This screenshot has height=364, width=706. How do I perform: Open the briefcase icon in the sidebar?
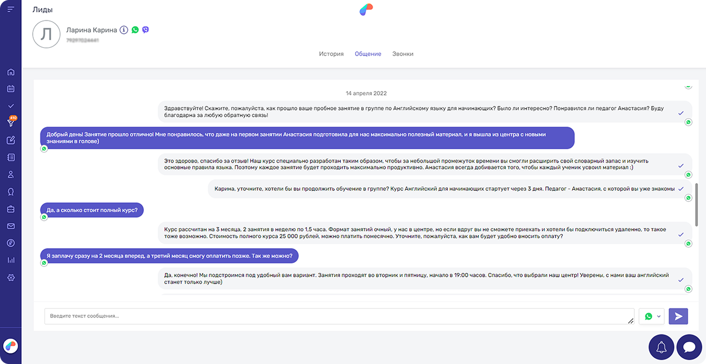coord(11,209)
